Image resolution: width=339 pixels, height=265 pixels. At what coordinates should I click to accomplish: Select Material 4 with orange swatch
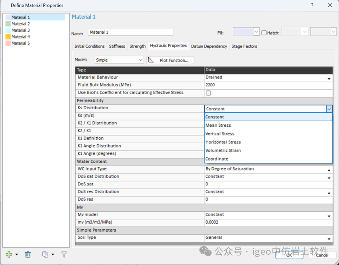click(x=20, y=37)
